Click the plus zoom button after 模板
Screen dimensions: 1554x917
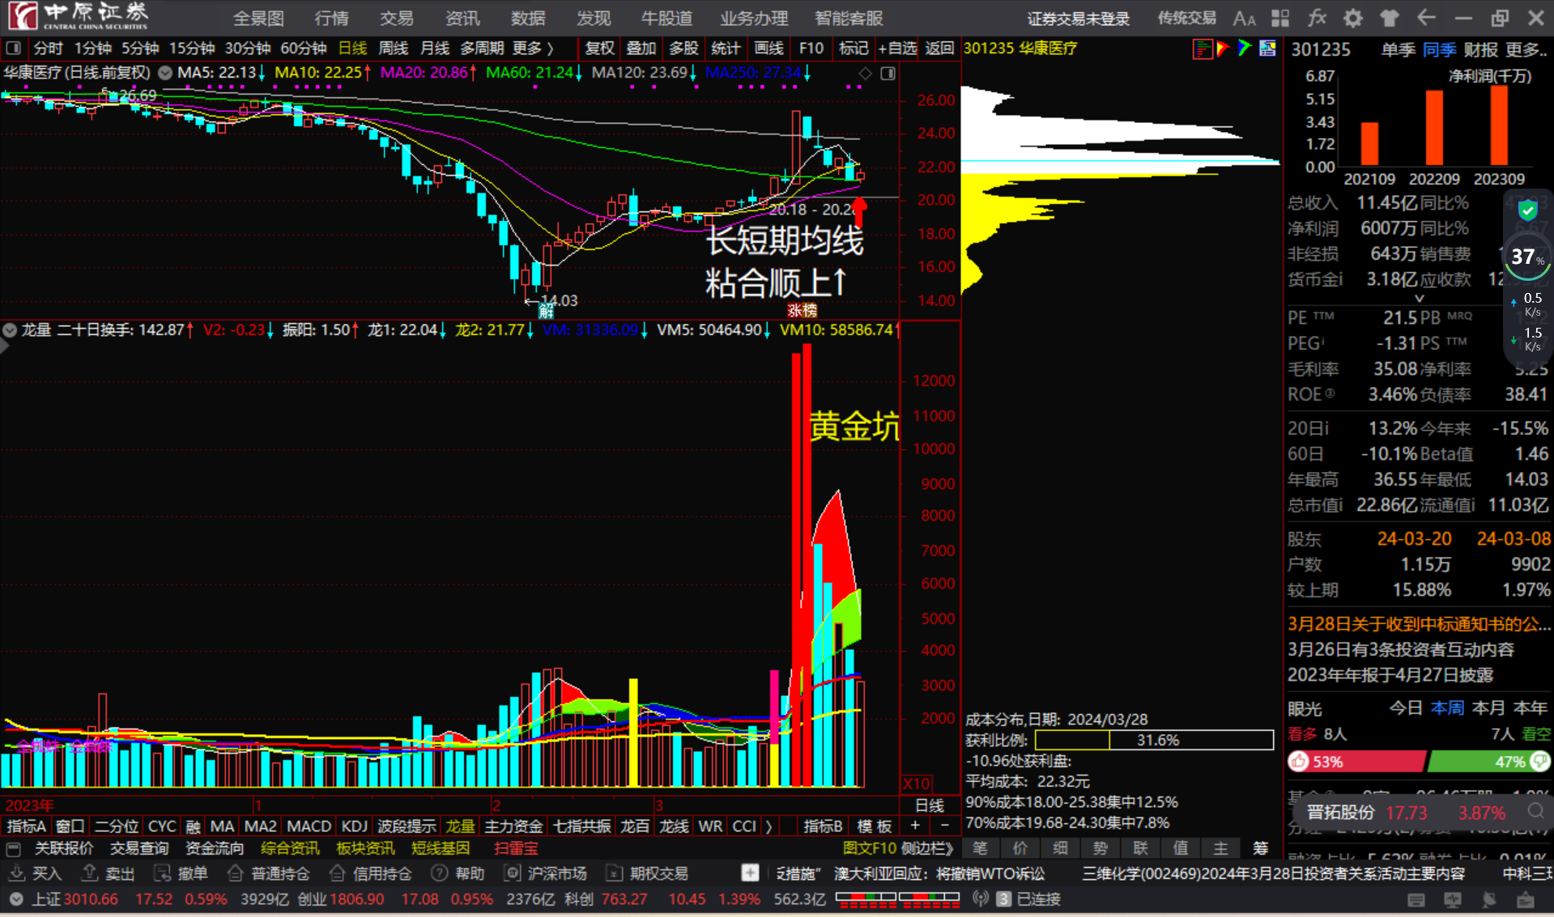tap(915, 826)
